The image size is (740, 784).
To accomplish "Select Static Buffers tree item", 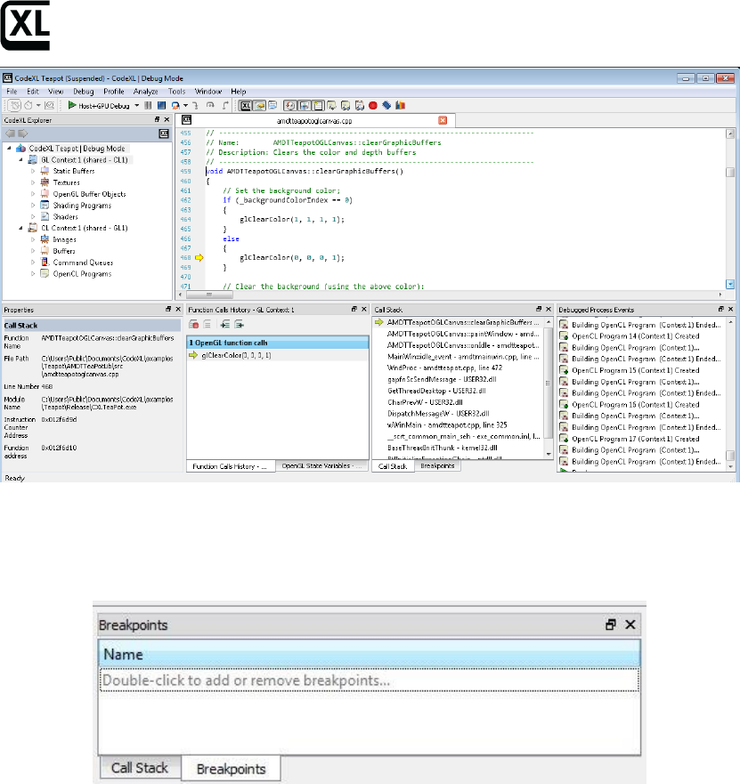I will click(74, 171).
